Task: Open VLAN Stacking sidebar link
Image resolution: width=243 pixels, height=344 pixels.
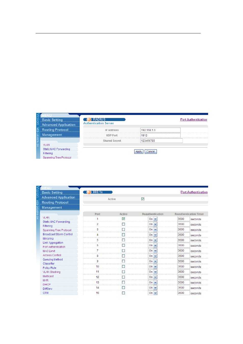Action: (52, 272)
